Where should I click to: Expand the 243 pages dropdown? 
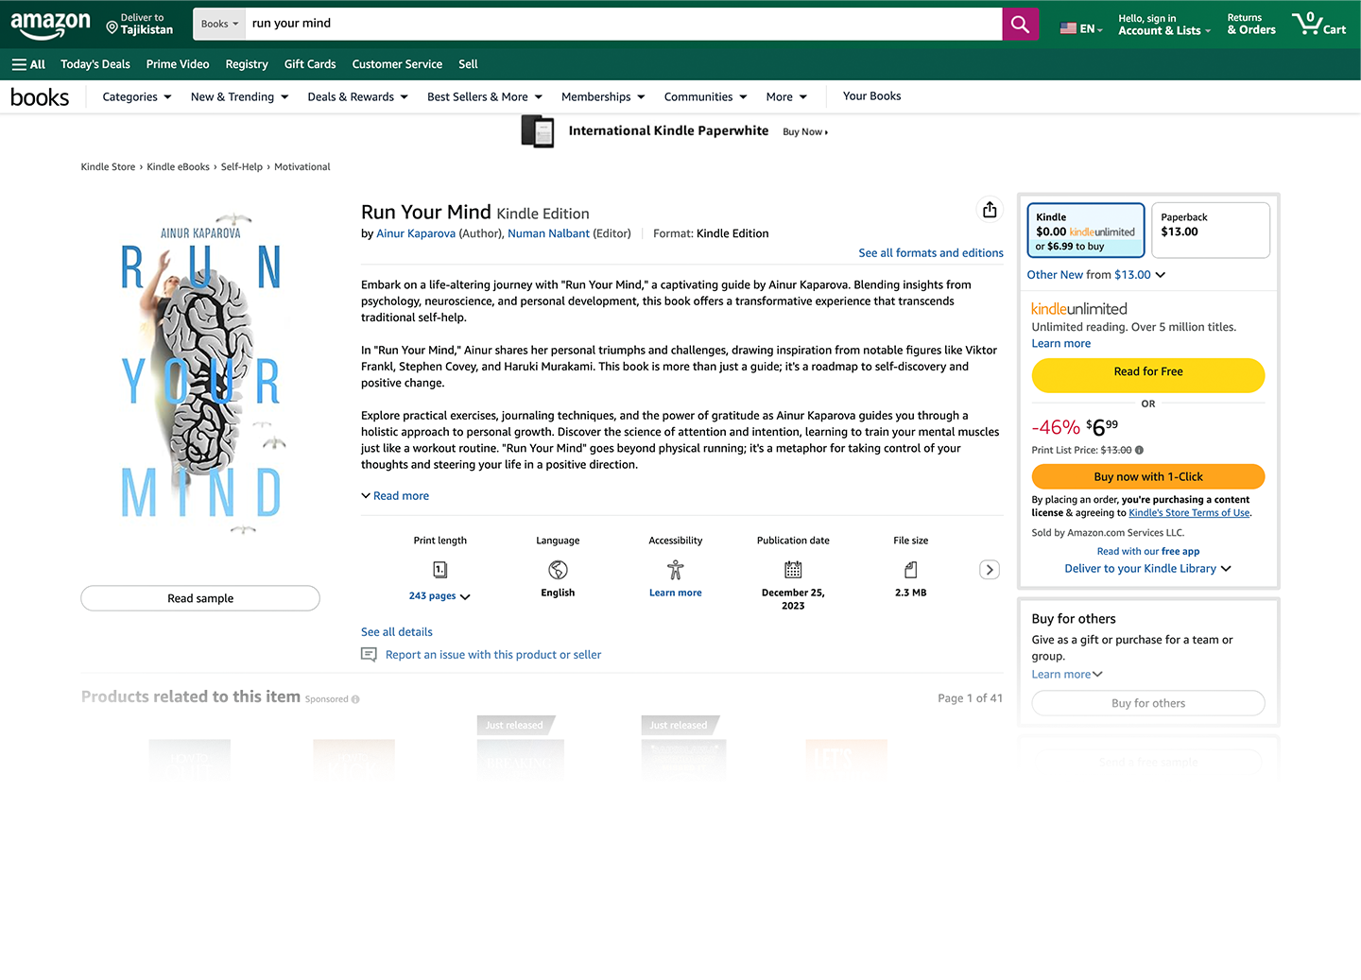(x=439, y=596)
